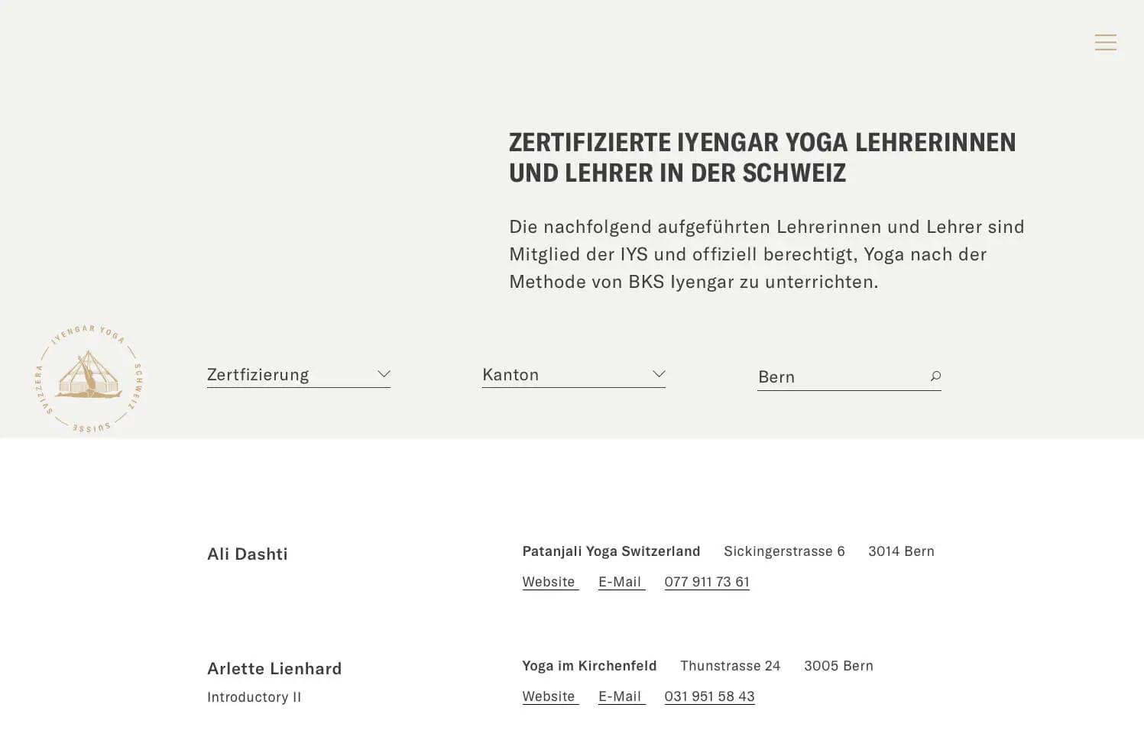The height and width of the screenshot is (756, 1144).
Task: Open Arlette Lienhard's Website link
Action: coord(549,696)
